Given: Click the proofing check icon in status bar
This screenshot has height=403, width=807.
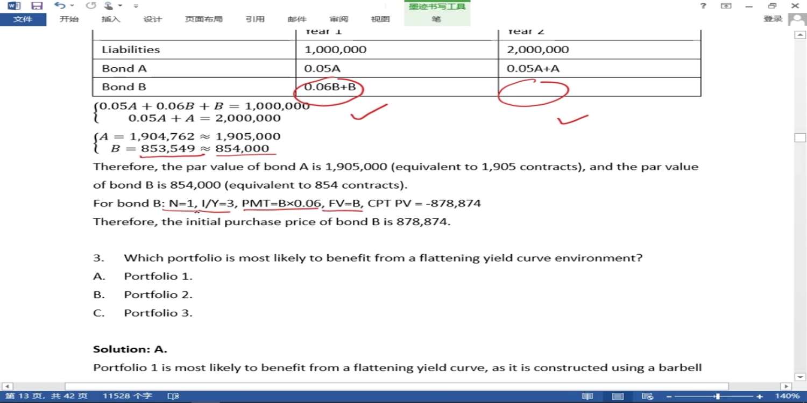Looking at the screenshot, I should tap(173, 396).
